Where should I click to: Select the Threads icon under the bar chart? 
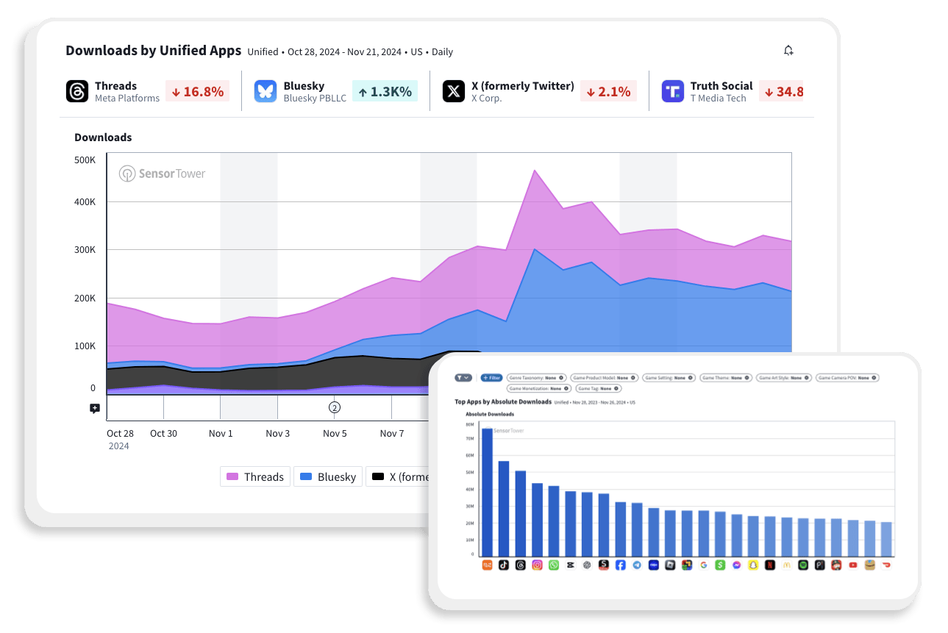coord(521,565)
